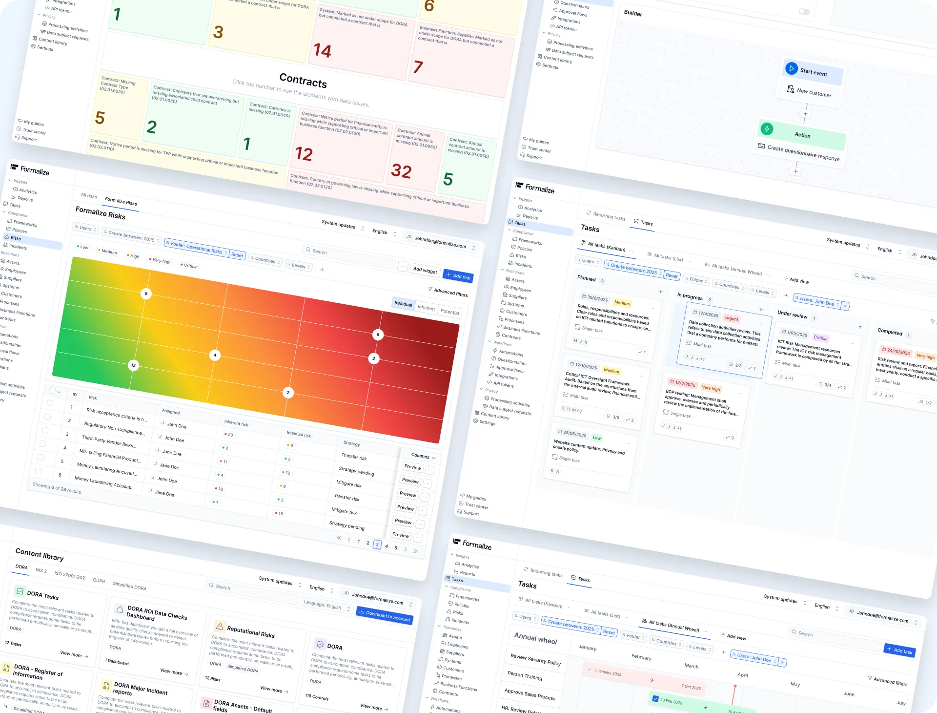The height and width of the screenshot is (713, 937).
Task: Click red today marker on Annual wheel timeline
Action: tap(735, 686)
